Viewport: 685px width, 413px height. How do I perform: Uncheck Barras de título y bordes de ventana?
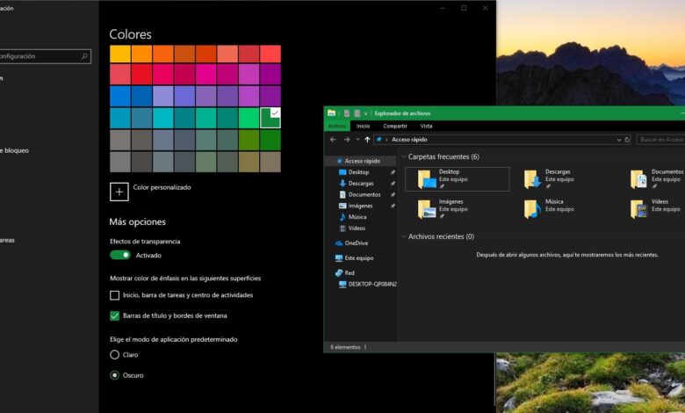coord(114,315)
